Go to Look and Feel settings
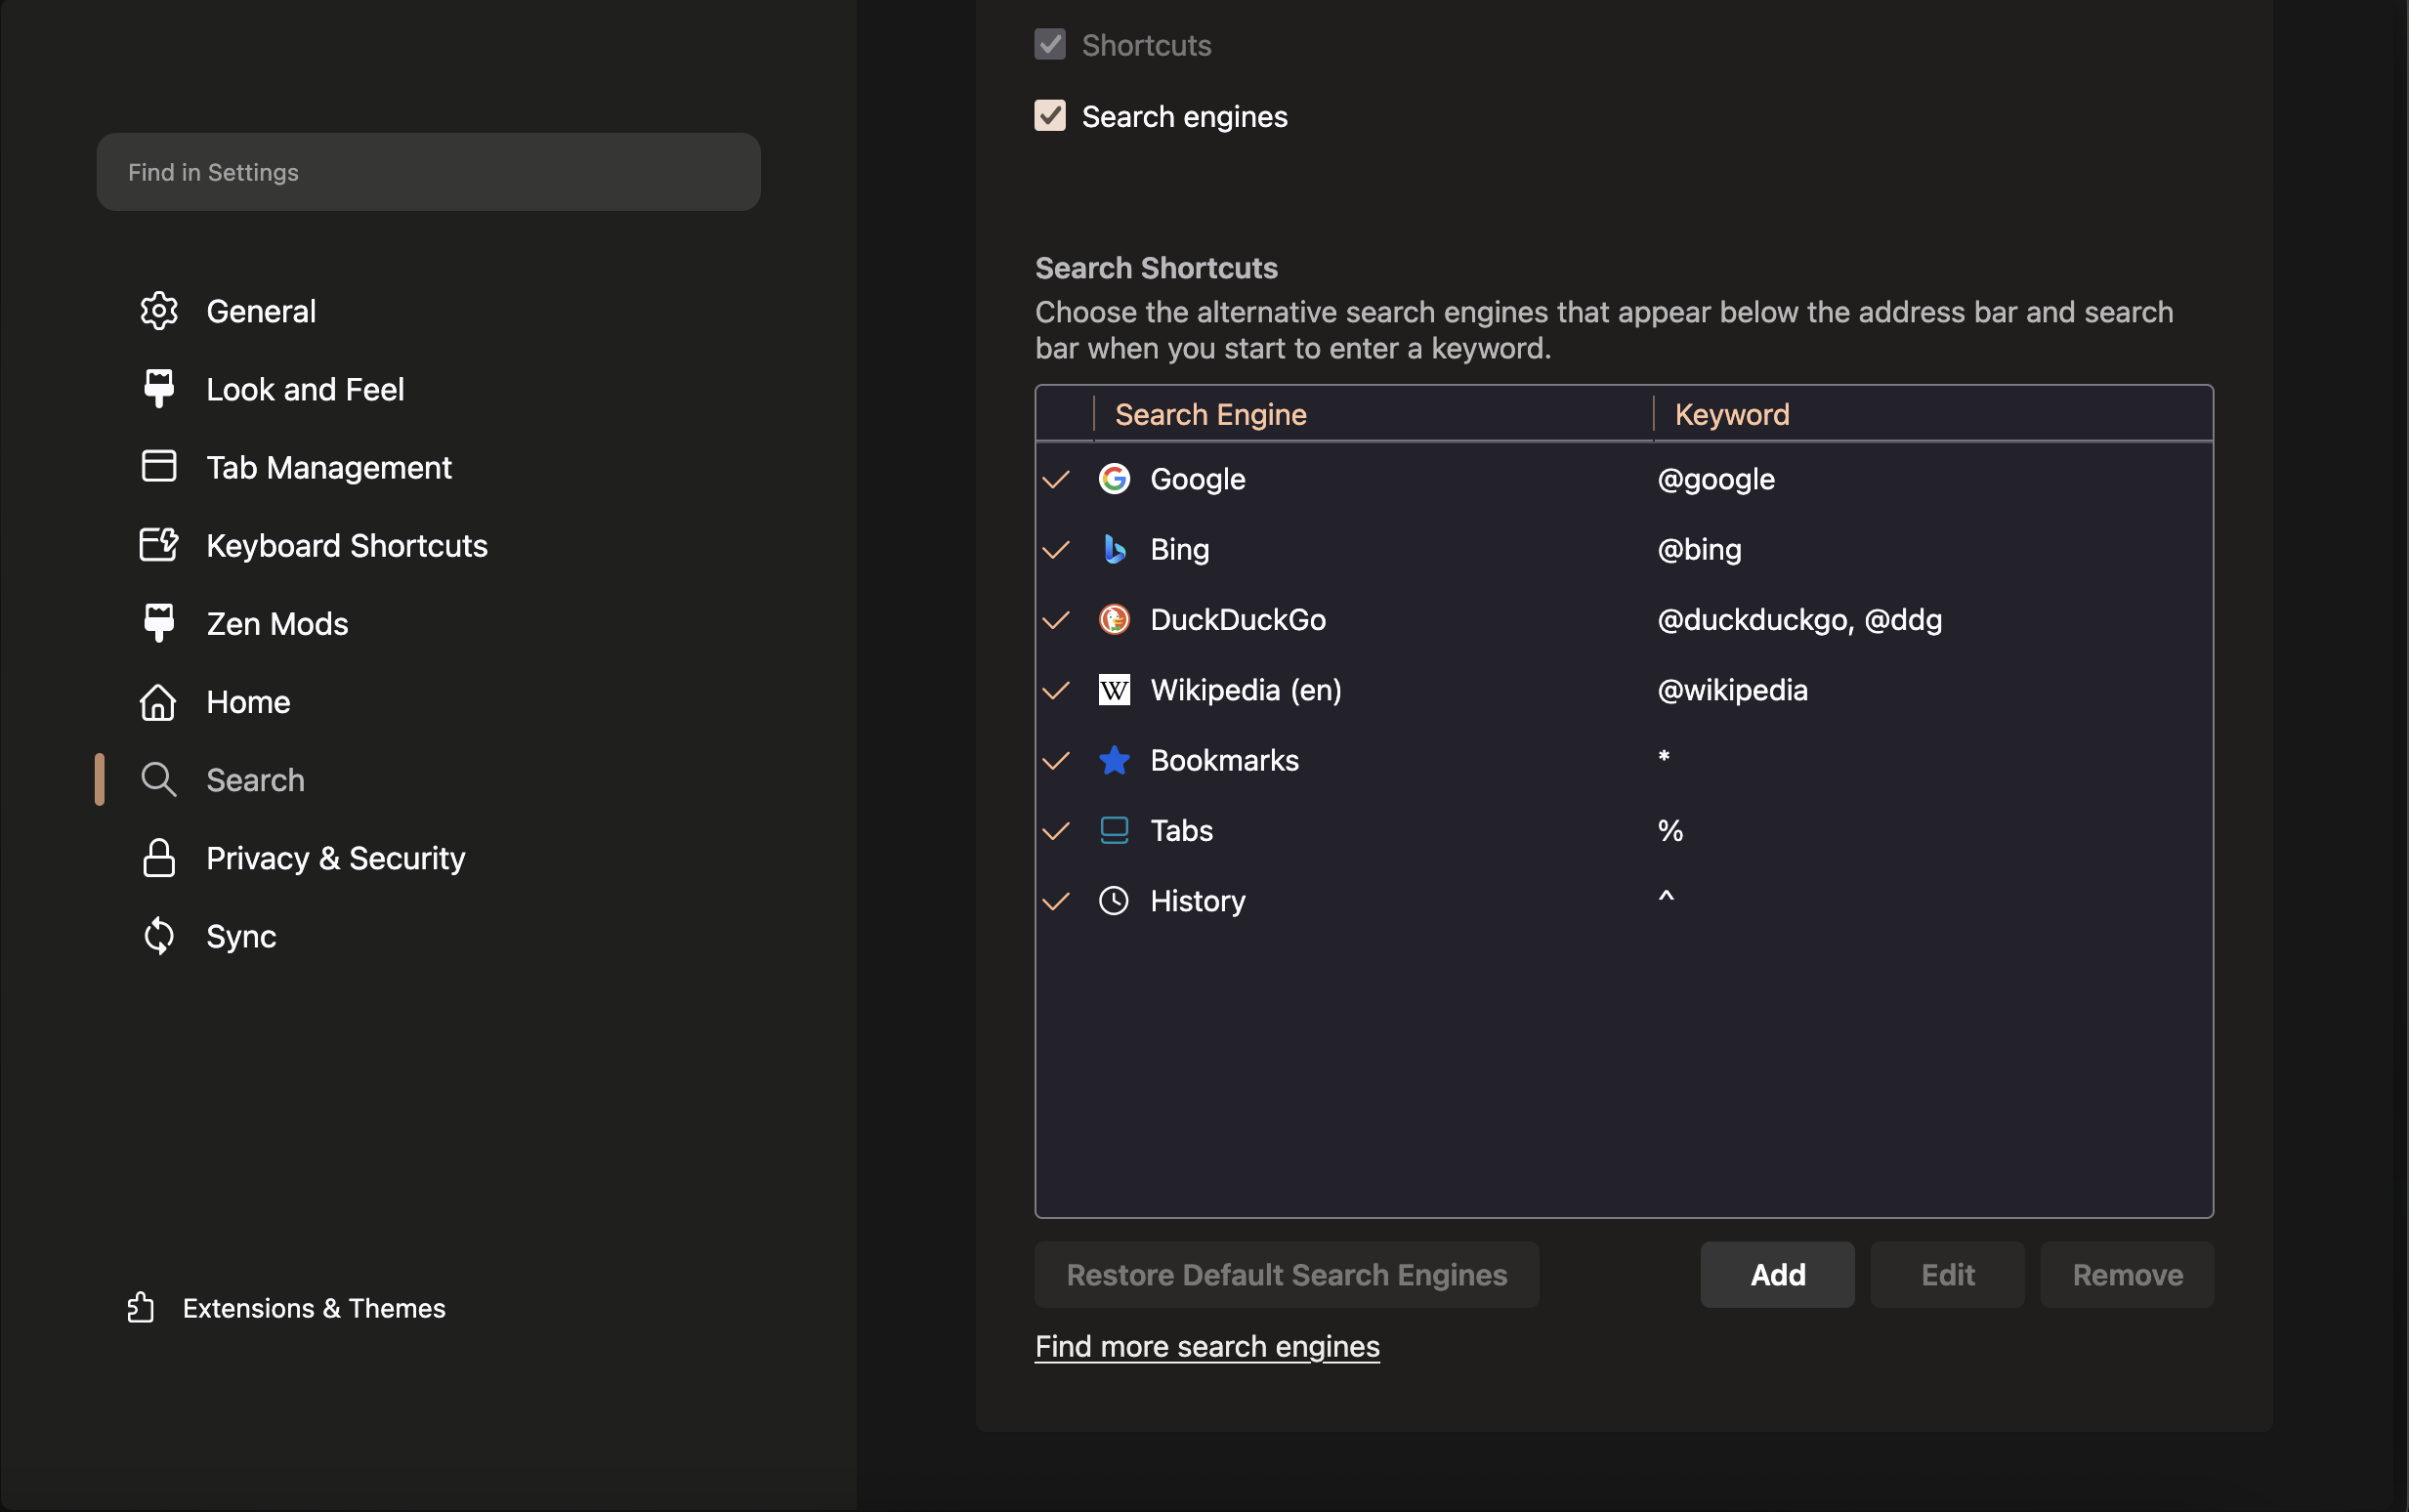 click(x=305, y=389)
